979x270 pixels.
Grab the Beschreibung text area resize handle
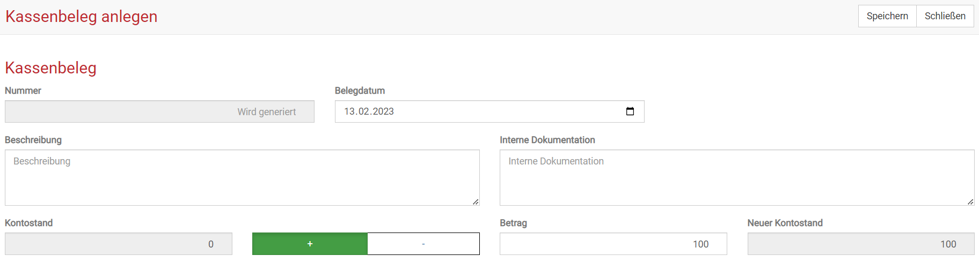[x=476, y=202]
